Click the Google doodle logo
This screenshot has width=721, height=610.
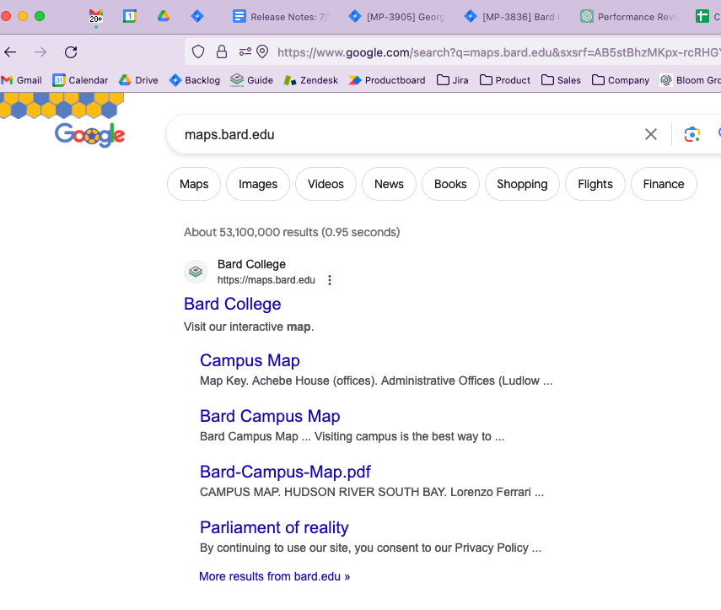coord(89,135)
